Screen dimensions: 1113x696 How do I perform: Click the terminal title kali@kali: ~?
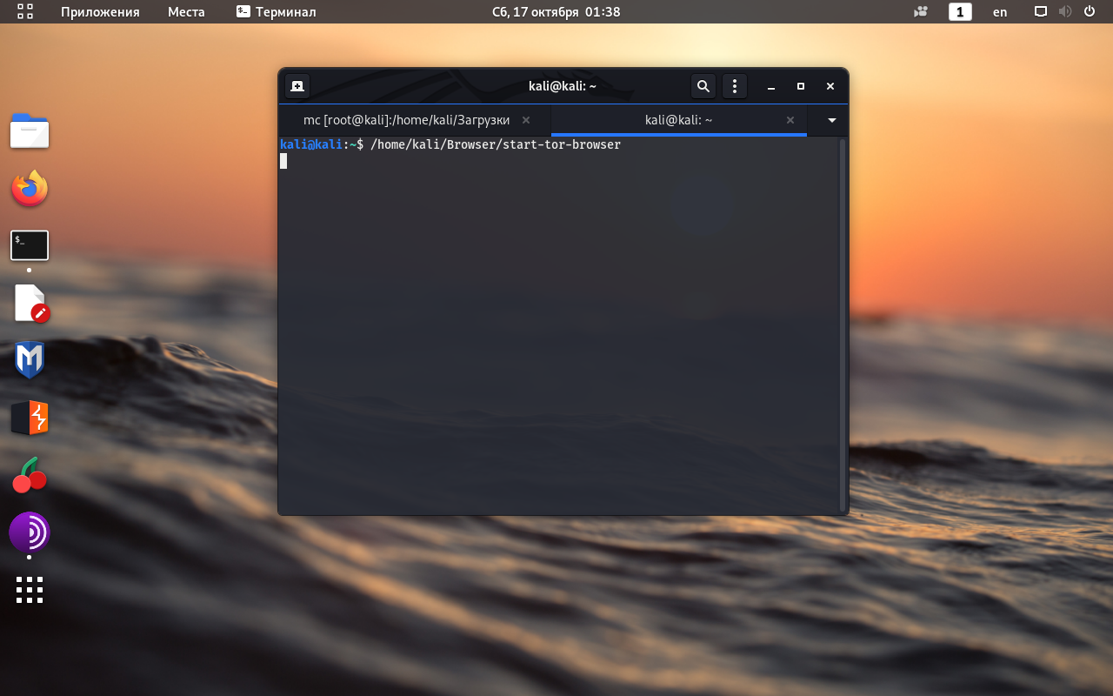563,86
